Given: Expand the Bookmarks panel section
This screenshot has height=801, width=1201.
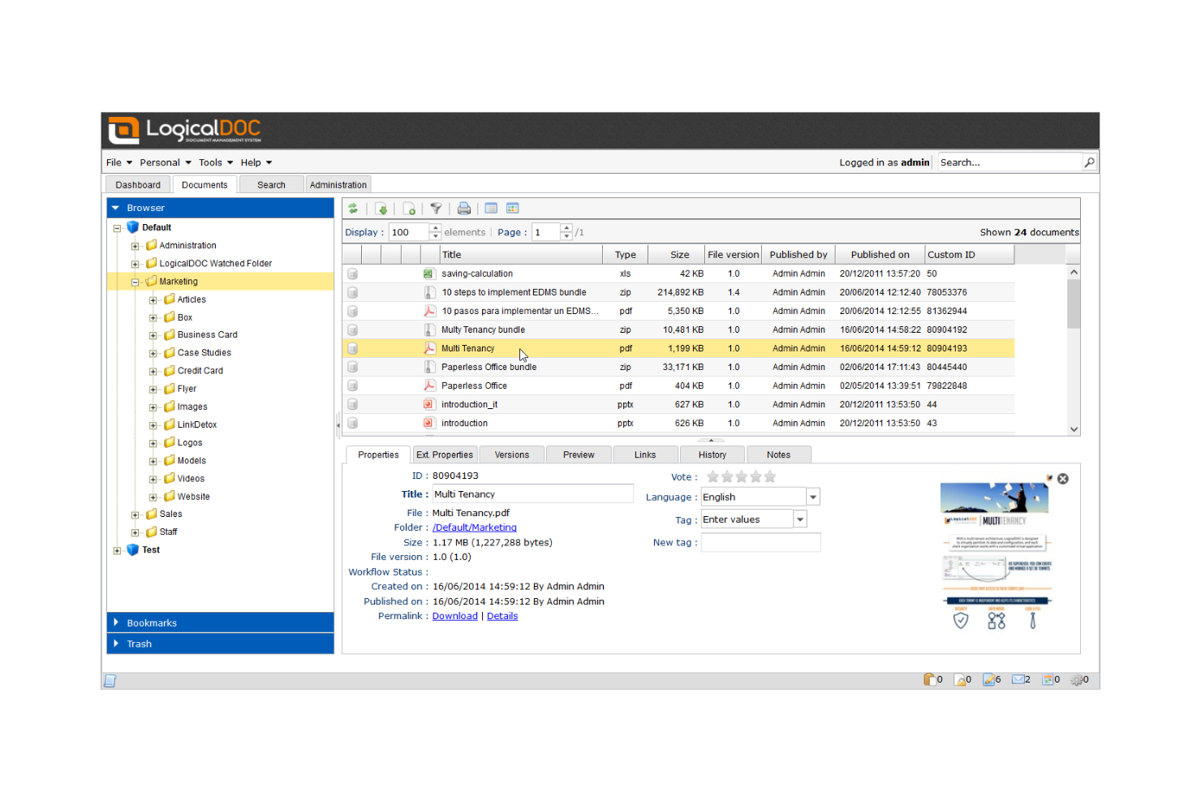Looking at the screenshot, I should (x=221, y=622).
